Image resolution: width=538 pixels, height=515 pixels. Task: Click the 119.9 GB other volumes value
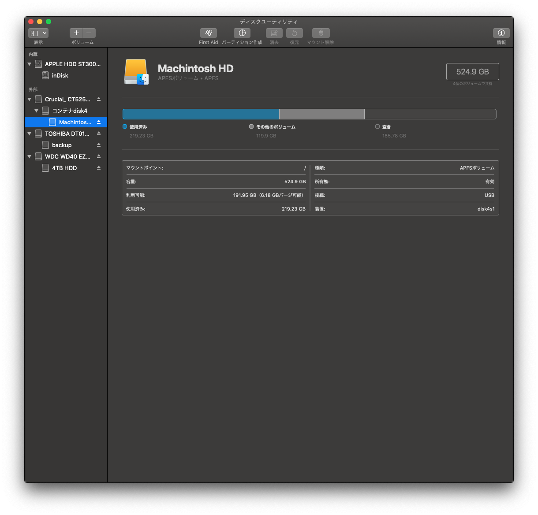(x=266, y=136)
